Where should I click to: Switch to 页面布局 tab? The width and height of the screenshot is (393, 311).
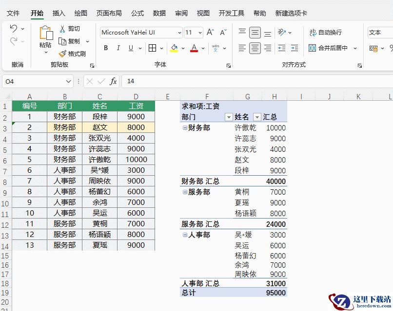109,13
